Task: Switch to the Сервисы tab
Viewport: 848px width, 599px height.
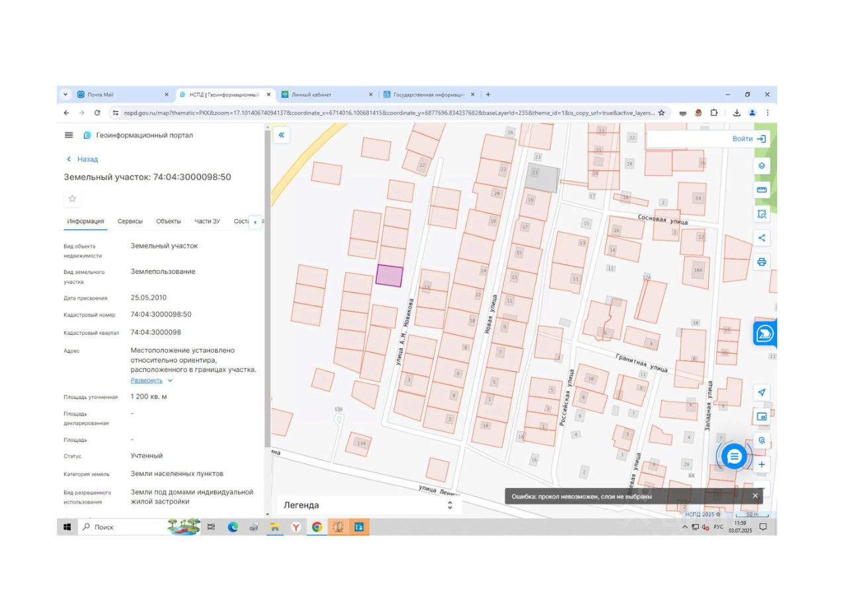Action: click(130, 221)
